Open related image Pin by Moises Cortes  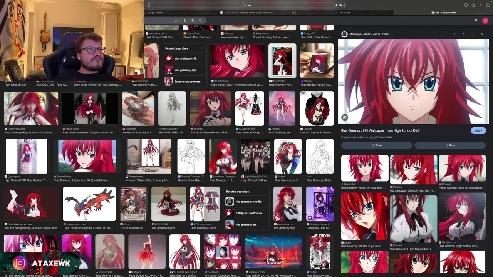(462, 169)
